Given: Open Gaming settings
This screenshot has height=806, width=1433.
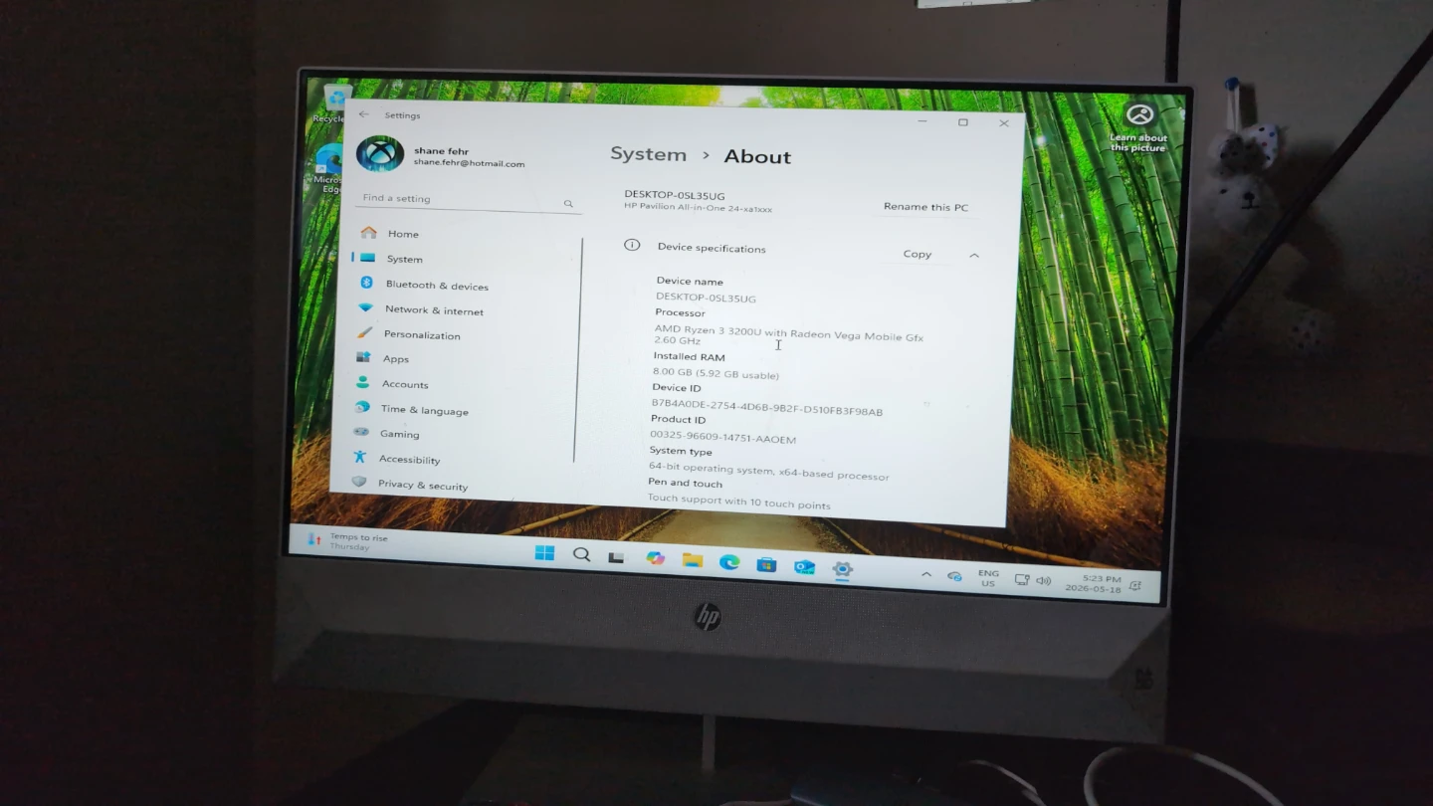Looking at the screenshot, I should click(398, 434).
